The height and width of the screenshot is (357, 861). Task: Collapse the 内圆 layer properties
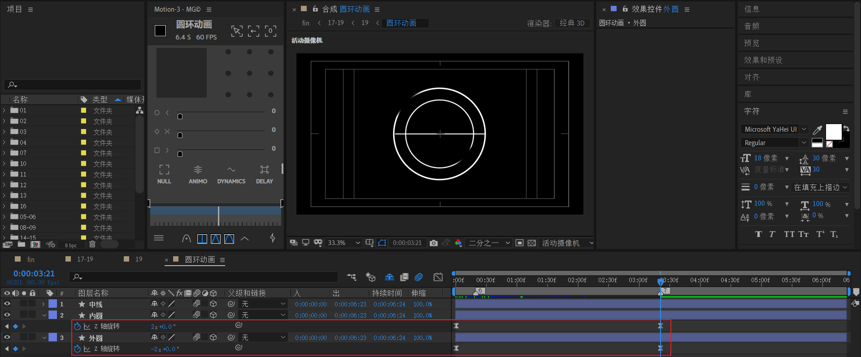tap(44, 315)
